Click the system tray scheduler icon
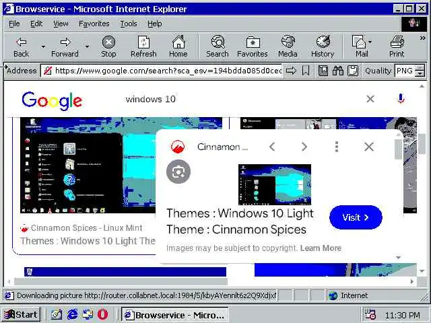Image resolution: width=431 pixels, height=323 pixels. [x=370, y=314]
